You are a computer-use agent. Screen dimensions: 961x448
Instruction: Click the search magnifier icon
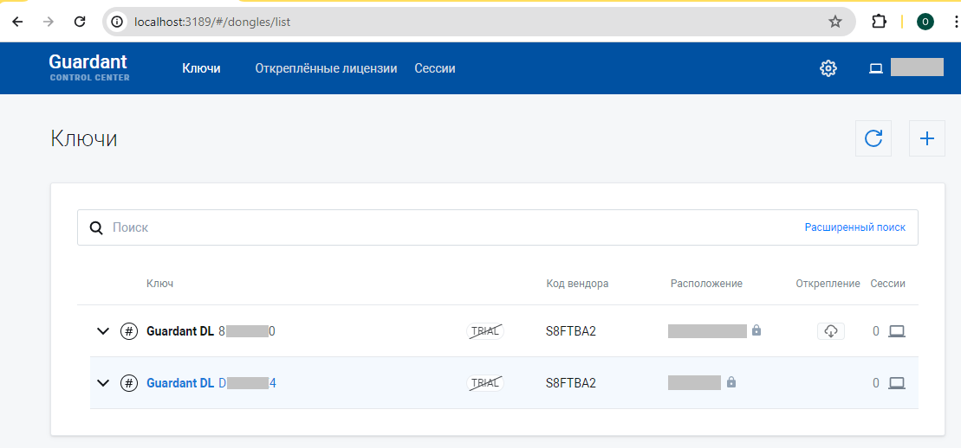pyautogui.click(x=95, y=227)
